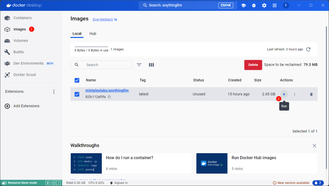The height and width of the screenshot is (186, 329).
Task: Go to Containers in sidebar
Action: [22, 18]
